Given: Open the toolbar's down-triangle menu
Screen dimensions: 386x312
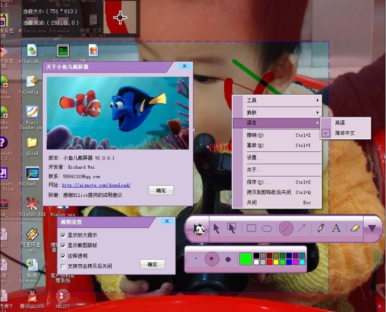Looking at the screenshot, I should coord(372,229).
